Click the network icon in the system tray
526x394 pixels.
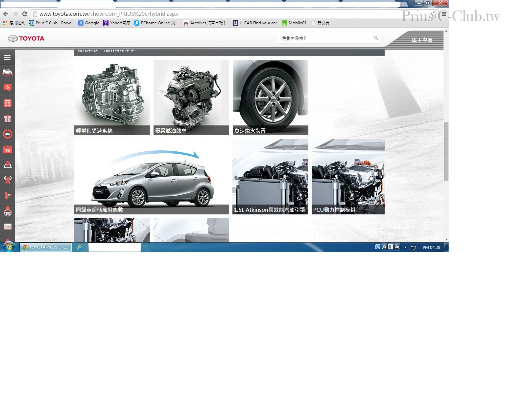[414, 248]
